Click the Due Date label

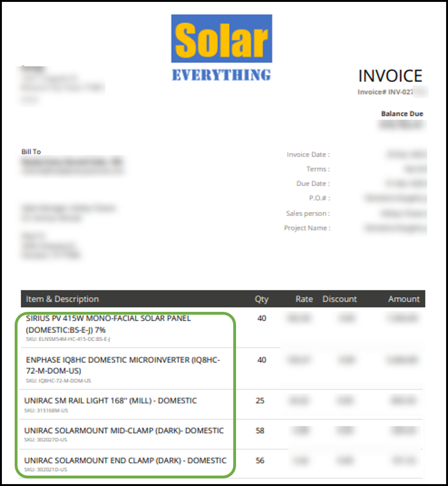click(313, 184)
